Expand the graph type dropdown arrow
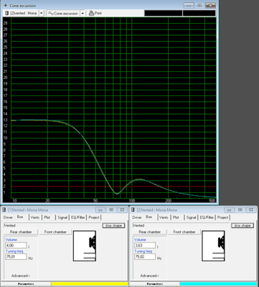 coord(83,13)
